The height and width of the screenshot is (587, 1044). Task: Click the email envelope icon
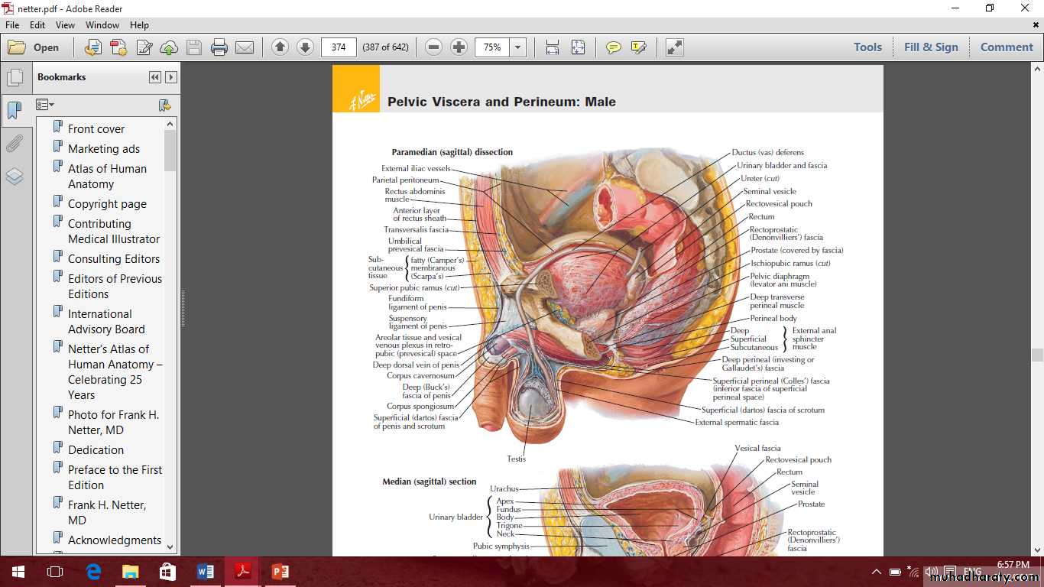[x=245, y=47]
